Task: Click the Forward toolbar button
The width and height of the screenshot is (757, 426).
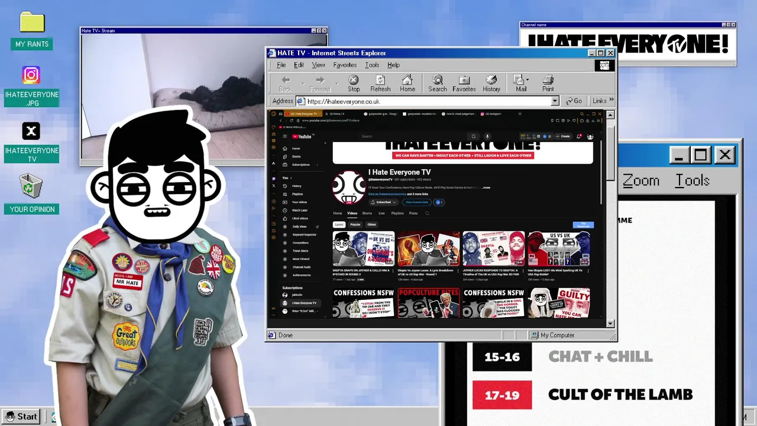Action: tap(320, 83)
